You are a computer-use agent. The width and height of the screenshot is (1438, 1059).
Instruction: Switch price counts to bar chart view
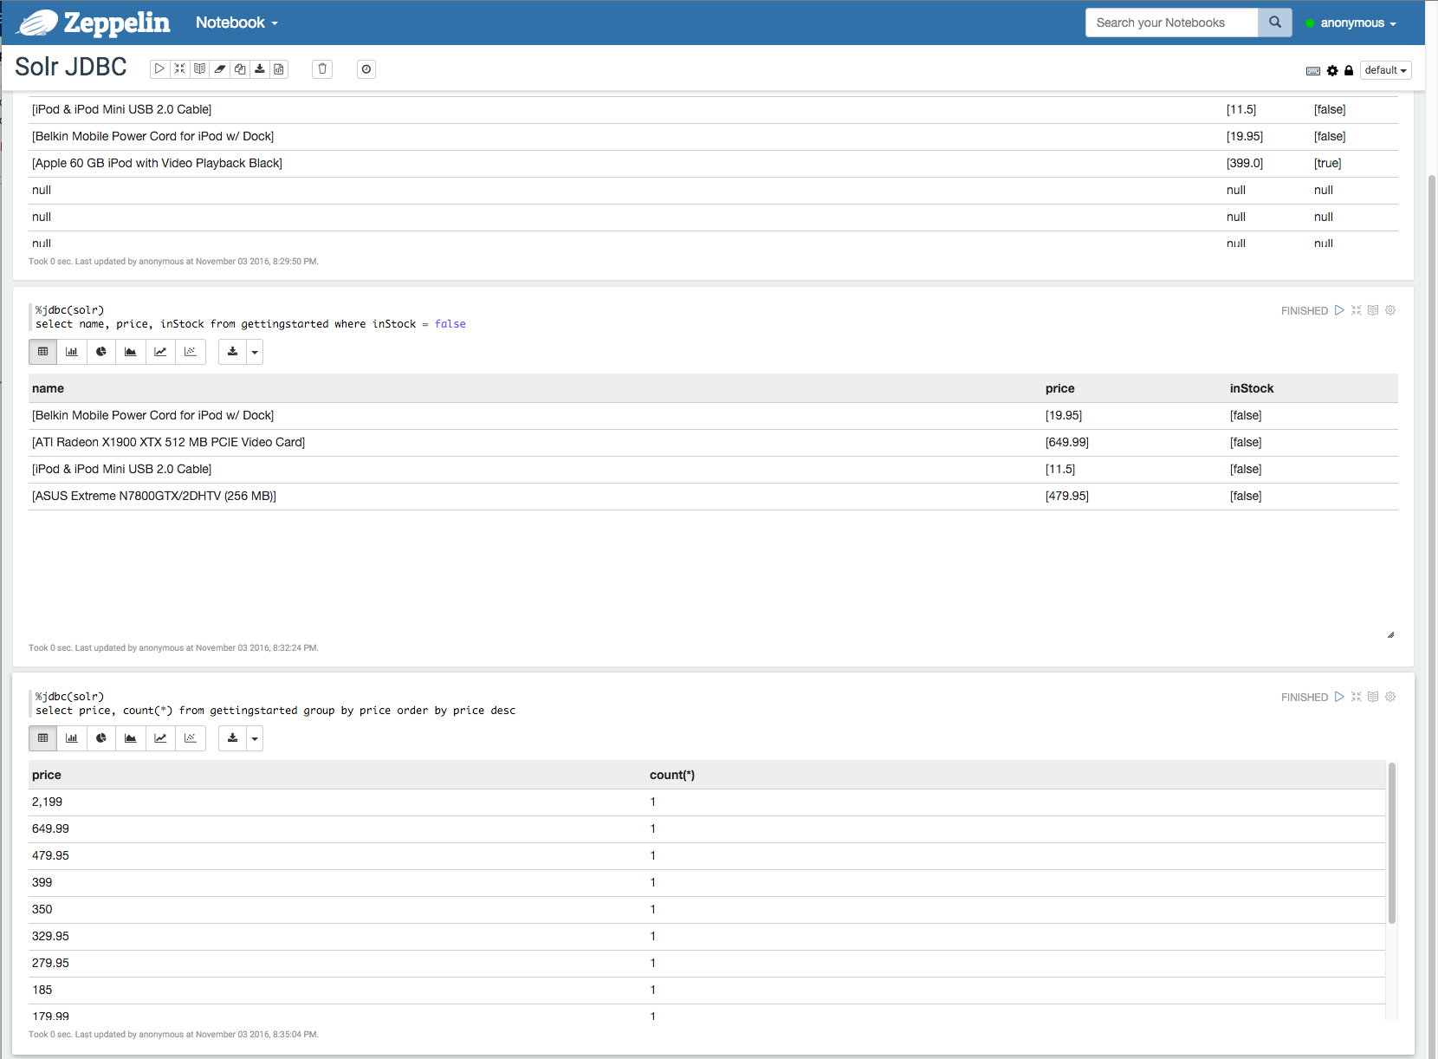tap(72, 738)
